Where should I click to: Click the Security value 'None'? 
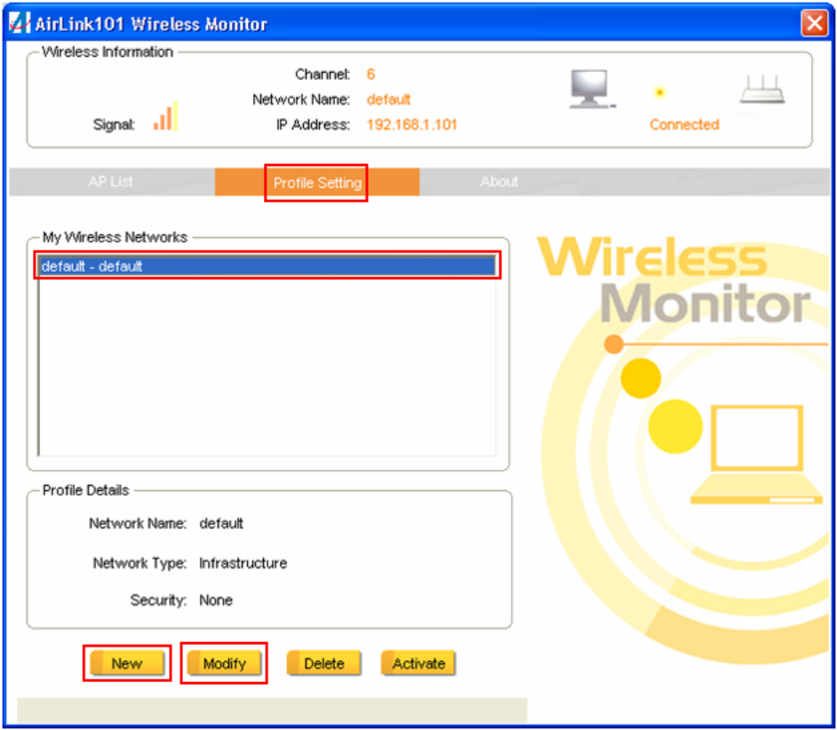tap(216, 600)
